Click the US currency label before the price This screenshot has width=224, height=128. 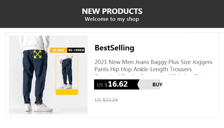point(100,85)
